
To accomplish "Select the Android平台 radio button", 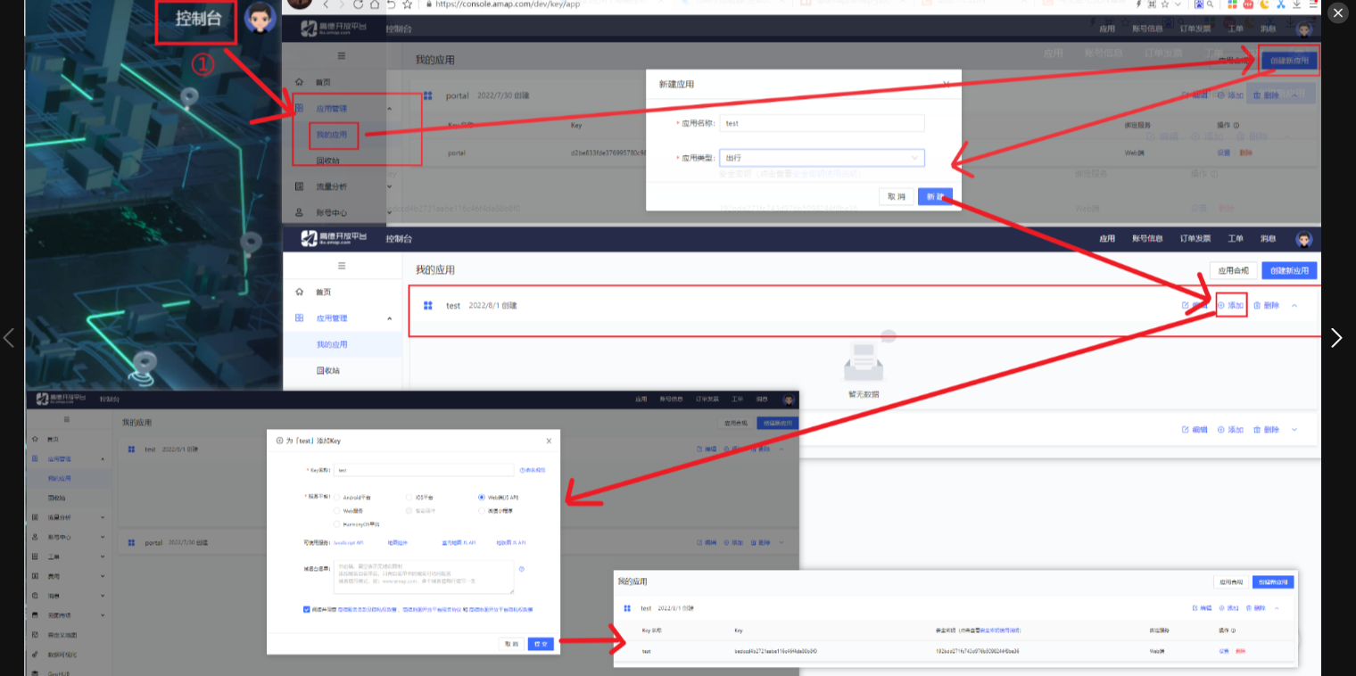I will (x=337, y=497).
